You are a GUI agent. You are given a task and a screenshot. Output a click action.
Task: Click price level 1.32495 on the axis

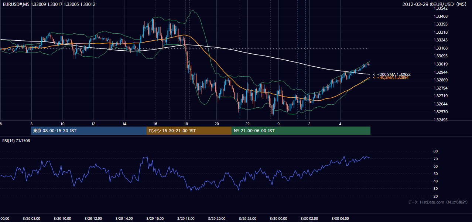[441, 120]
